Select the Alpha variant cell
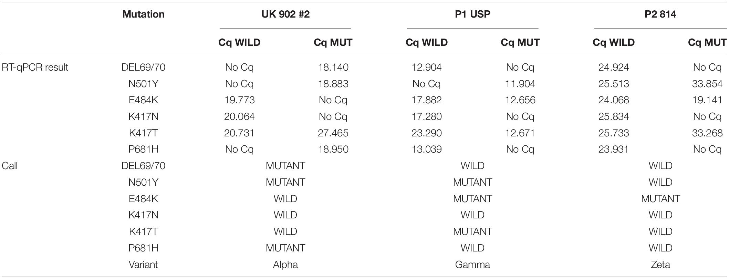 [285, 265]
